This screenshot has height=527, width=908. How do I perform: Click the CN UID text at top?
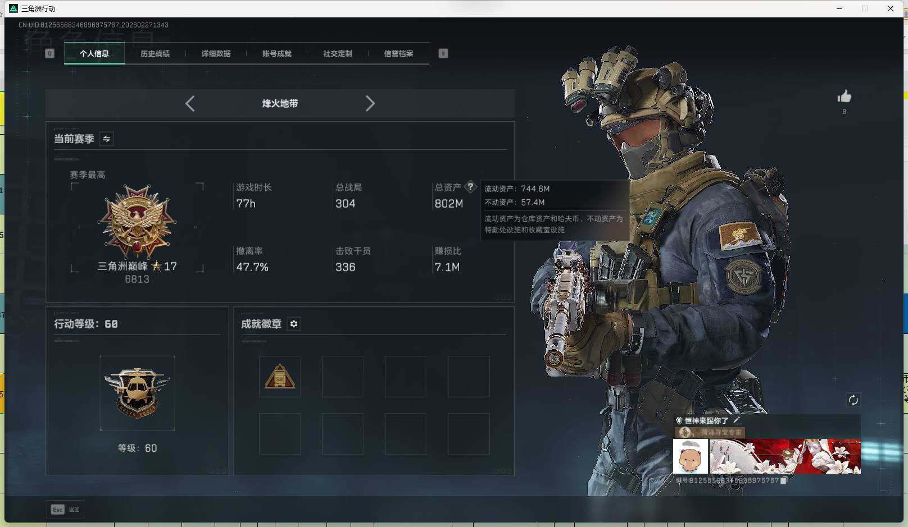[x=93, y=25]
